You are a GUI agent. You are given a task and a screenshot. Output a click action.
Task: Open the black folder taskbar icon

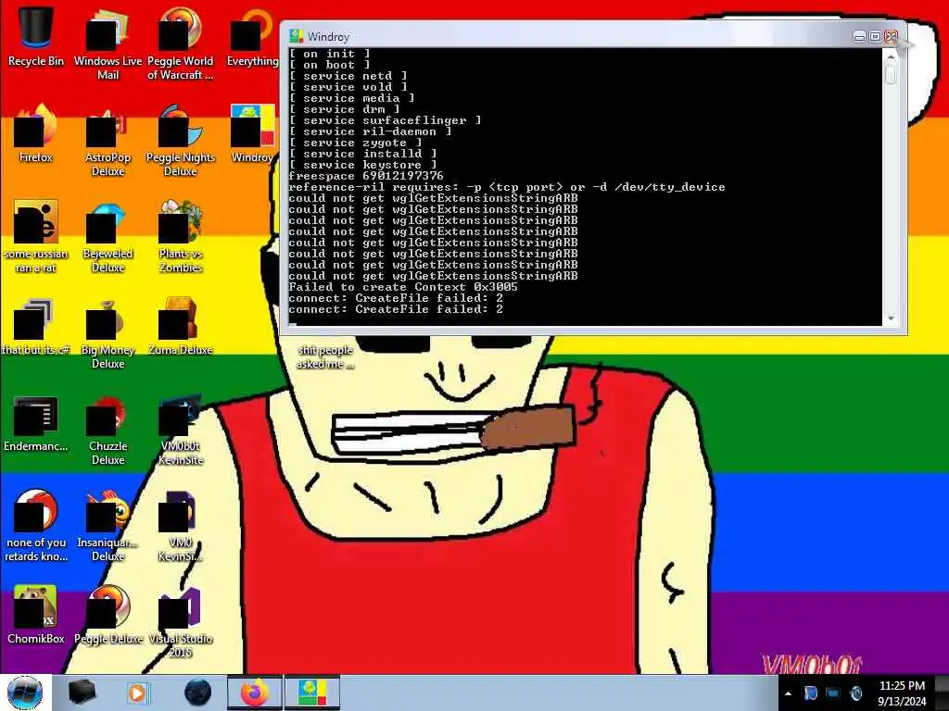pos(82,692)
